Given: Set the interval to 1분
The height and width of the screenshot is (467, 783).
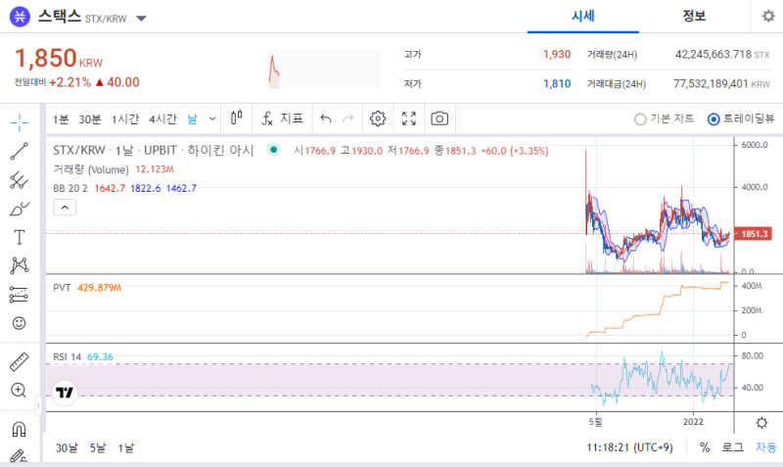Looking at the screenshot, I should 61,118.
